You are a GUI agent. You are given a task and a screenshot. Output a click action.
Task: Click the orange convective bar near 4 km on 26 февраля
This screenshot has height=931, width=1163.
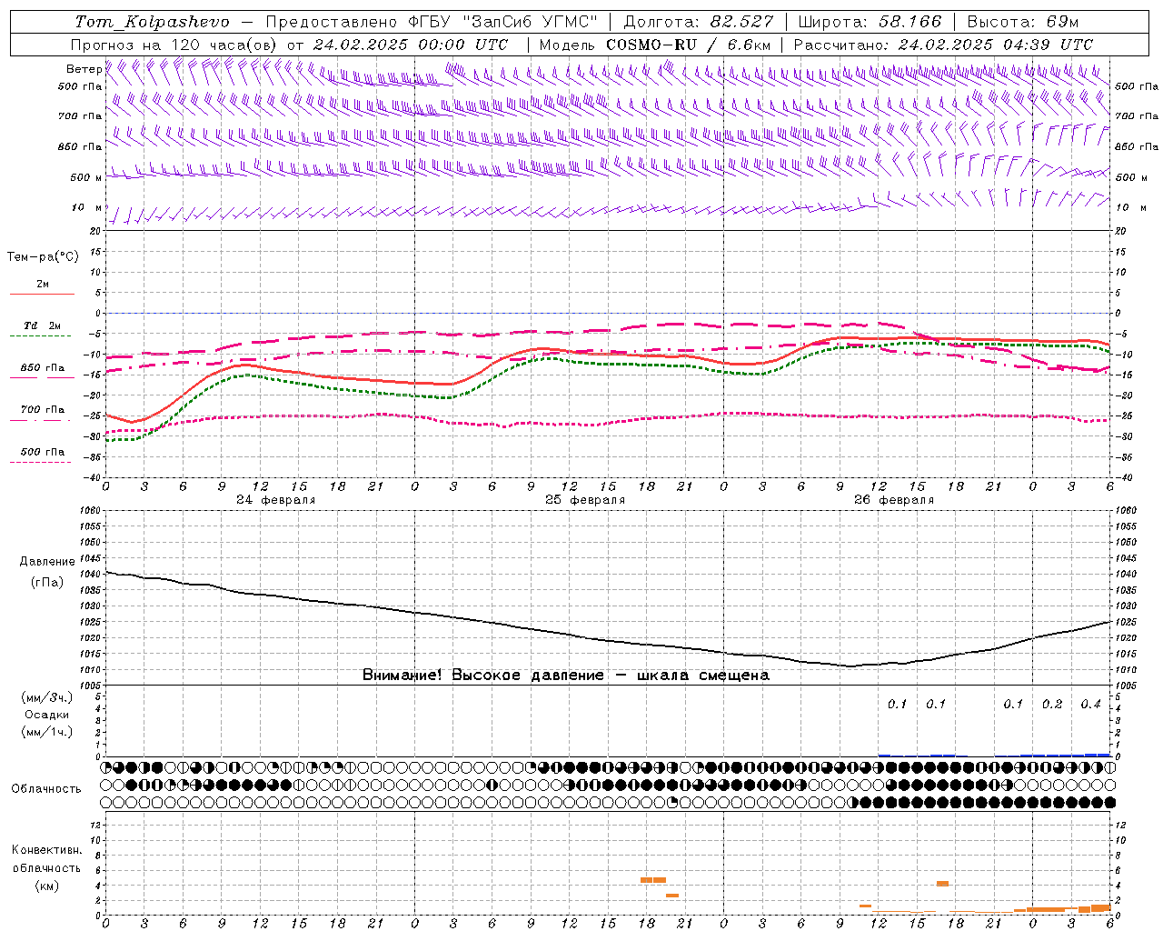click(942, 884)
